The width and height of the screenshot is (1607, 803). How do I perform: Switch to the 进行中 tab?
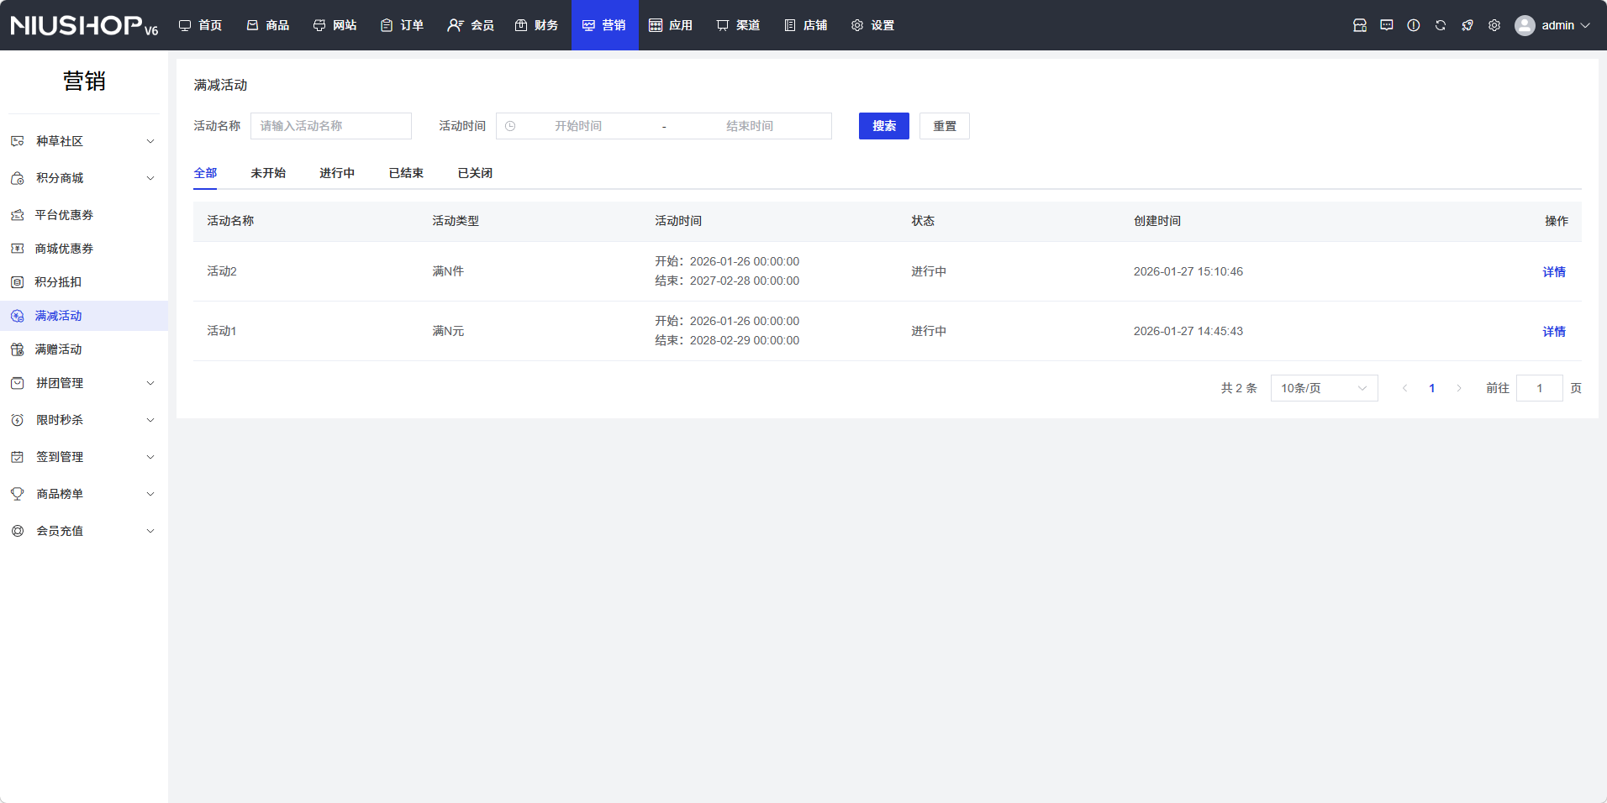(336, 173)
